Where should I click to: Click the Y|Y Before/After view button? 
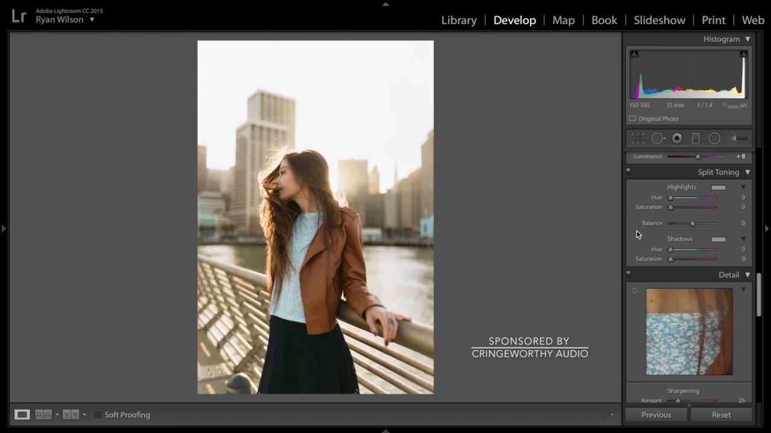click(x=71, y=414)
